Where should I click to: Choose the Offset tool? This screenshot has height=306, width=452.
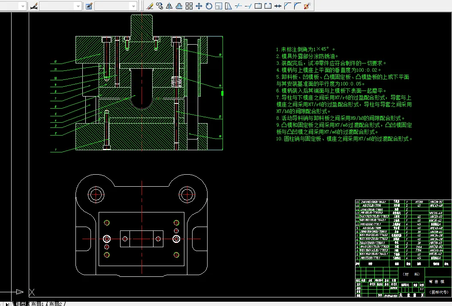point(179,6)
